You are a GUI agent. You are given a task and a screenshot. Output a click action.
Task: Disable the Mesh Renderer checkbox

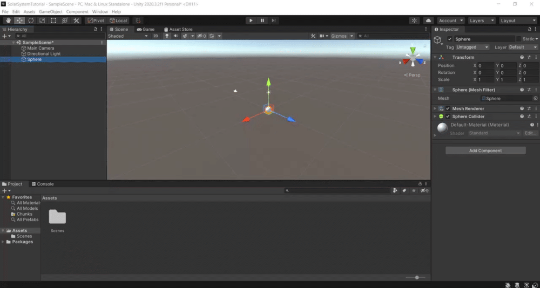pyautogui.click(x=448, y=109)
